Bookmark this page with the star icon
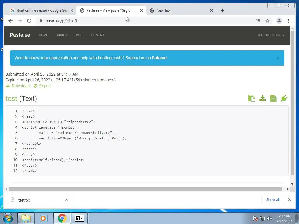The width and height of the screenshot is (299, 224). (x=267, y=21)
